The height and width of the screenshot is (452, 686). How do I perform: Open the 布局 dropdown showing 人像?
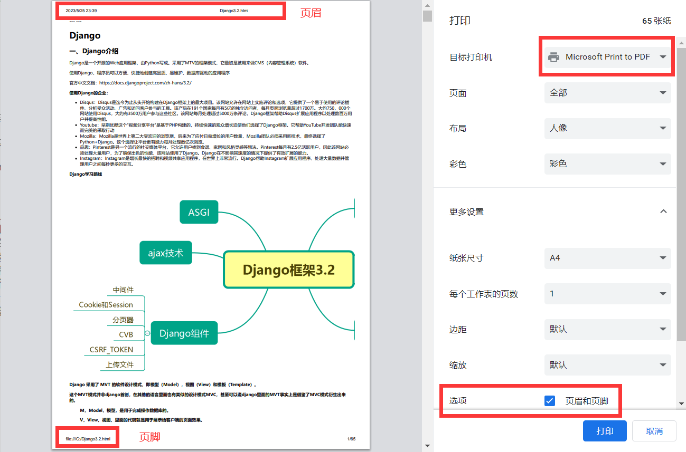click(607, 128)
